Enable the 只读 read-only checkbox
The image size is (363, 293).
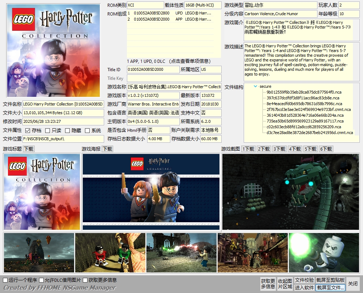coord(47,131)
